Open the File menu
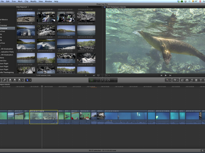This screenshot has width=205, height=153. [2, 1]
